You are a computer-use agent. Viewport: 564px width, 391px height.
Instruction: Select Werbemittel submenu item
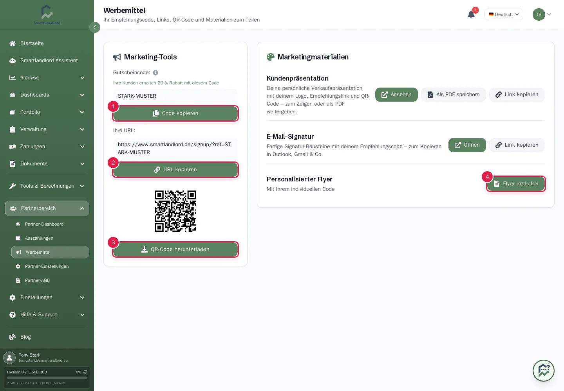(x=50, y=252)
